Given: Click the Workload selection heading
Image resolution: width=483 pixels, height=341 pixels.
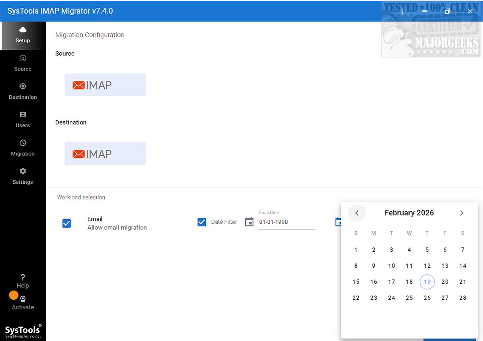Looking at the screenshot, I should click(x=81, y=197).
